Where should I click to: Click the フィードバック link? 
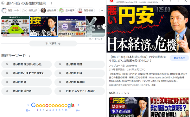(96, 39)
